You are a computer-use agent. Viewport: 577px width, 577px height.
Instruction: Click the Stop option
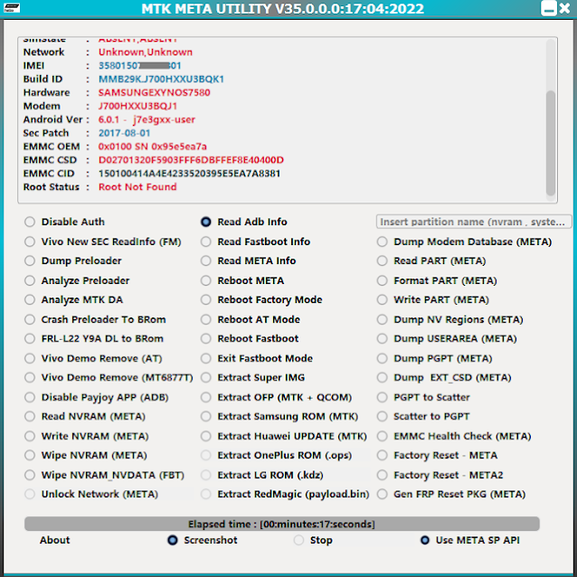(298, 540)
